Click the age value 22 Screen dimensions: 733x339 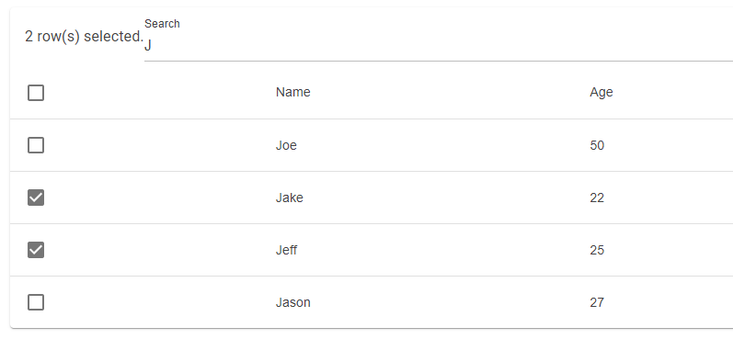click(597, 198)
